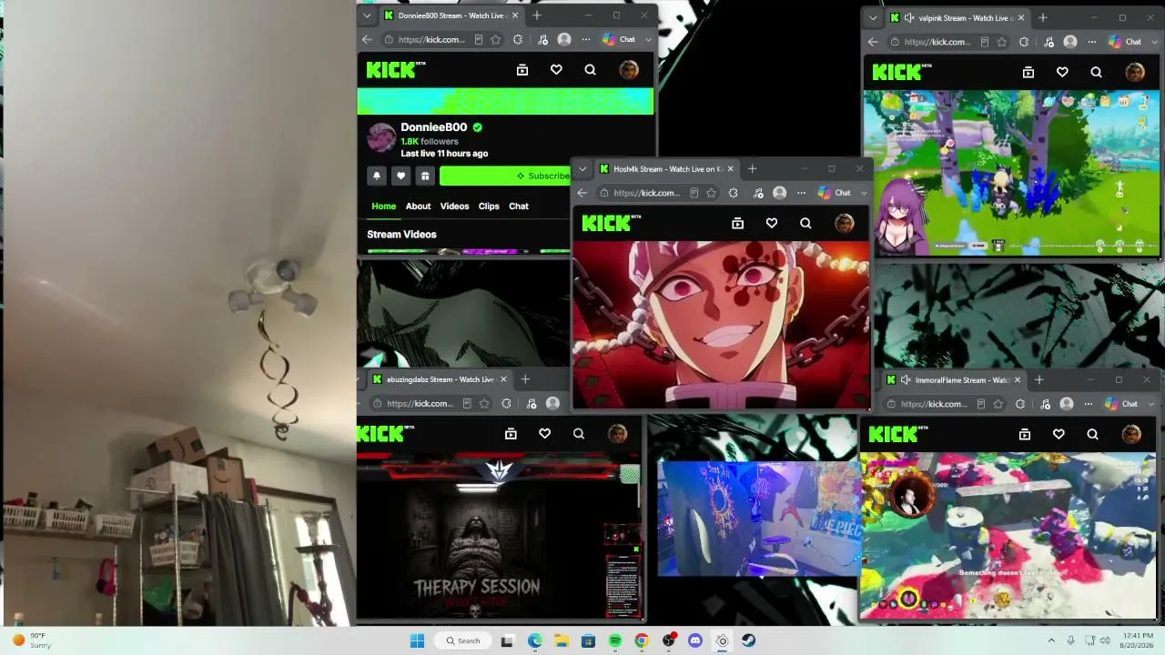The height and width of the screenshot is (655, 1165).
Task: Gift a sub on DonnieeB00 channel
Action: click(425, 176)
